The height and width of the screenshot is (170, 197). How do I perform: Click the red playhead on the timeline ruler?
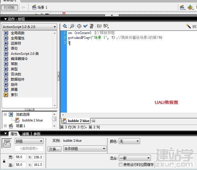tap(64, 13)
